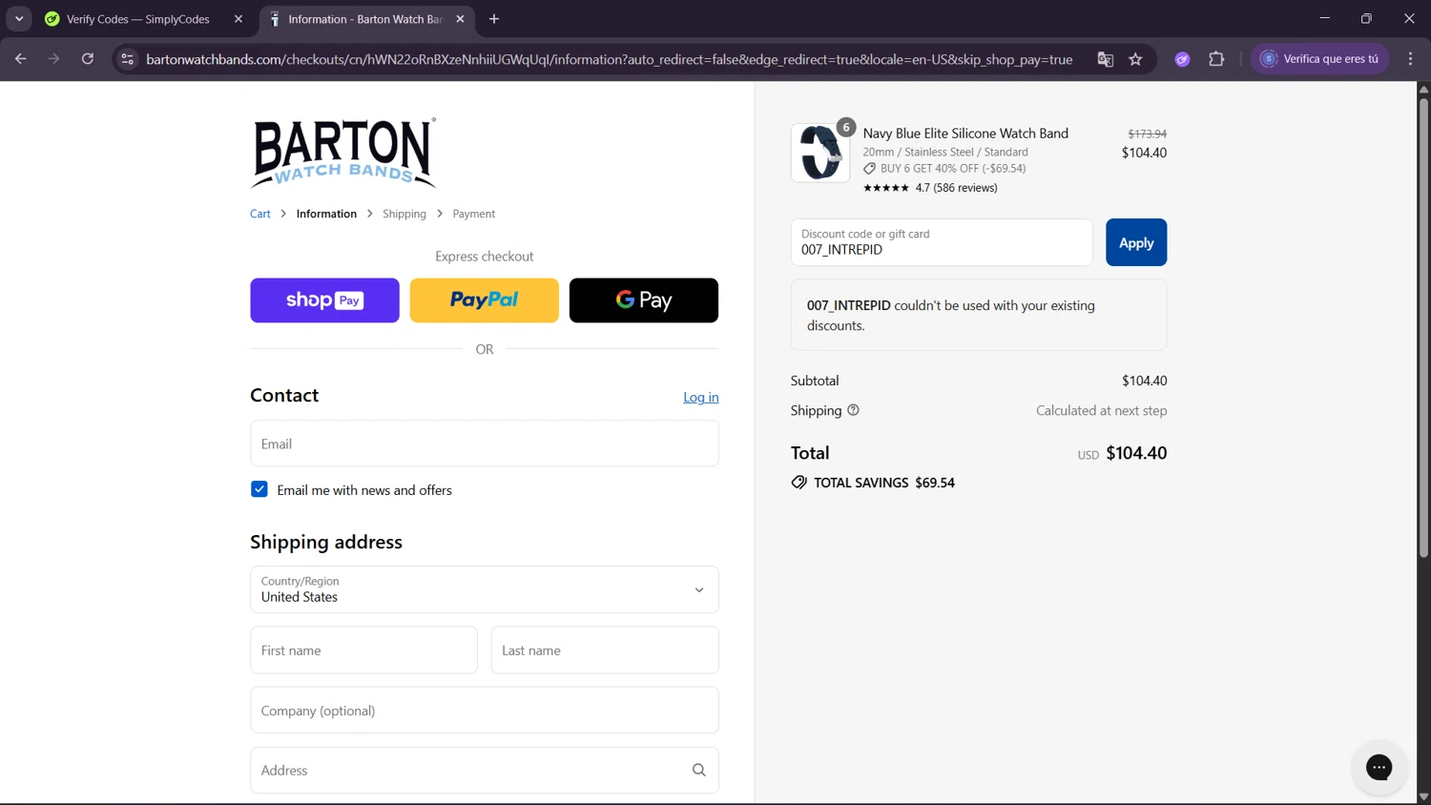Click the First name field

363,650
